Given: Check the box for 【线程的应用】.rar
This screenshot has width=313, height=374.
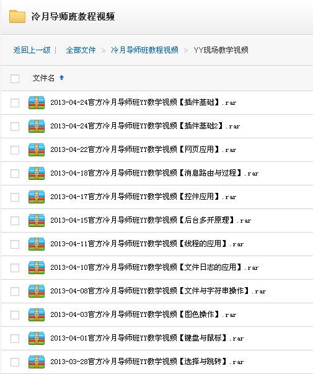Looking at the screenshot, I should click(x=15, y=244).
